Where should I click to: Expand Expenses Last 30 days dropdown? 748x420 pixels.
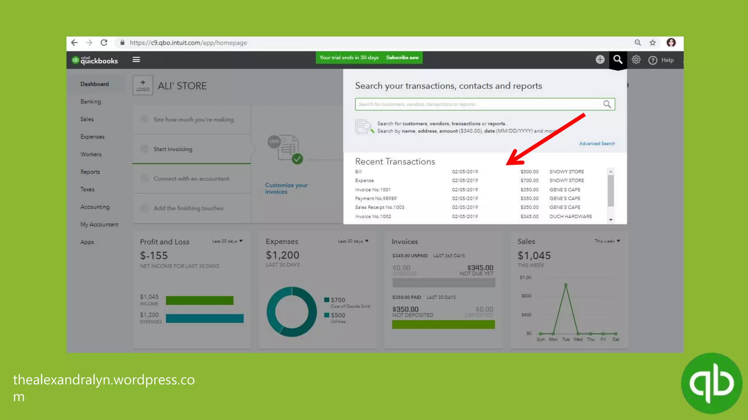[353, 241]
